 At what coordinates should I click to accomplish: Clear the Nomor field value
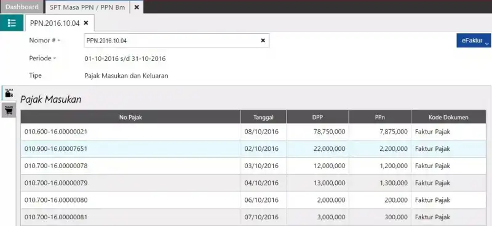coord(263,41)
